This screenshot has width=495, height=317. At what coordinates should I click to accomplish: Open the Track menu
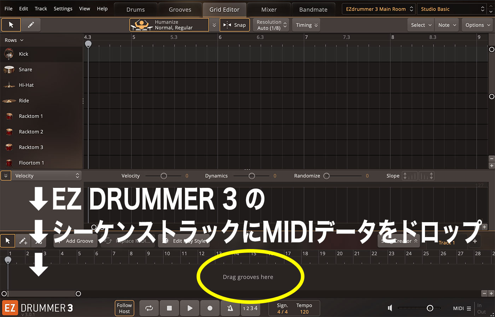pyautogui.click(x=41, y=9)
